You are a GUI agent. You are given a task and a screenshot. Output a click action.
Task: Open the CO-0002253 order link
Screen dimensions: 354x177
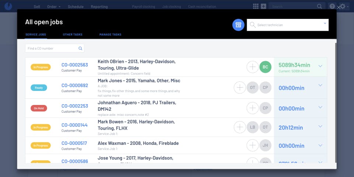tap(75, 106)
